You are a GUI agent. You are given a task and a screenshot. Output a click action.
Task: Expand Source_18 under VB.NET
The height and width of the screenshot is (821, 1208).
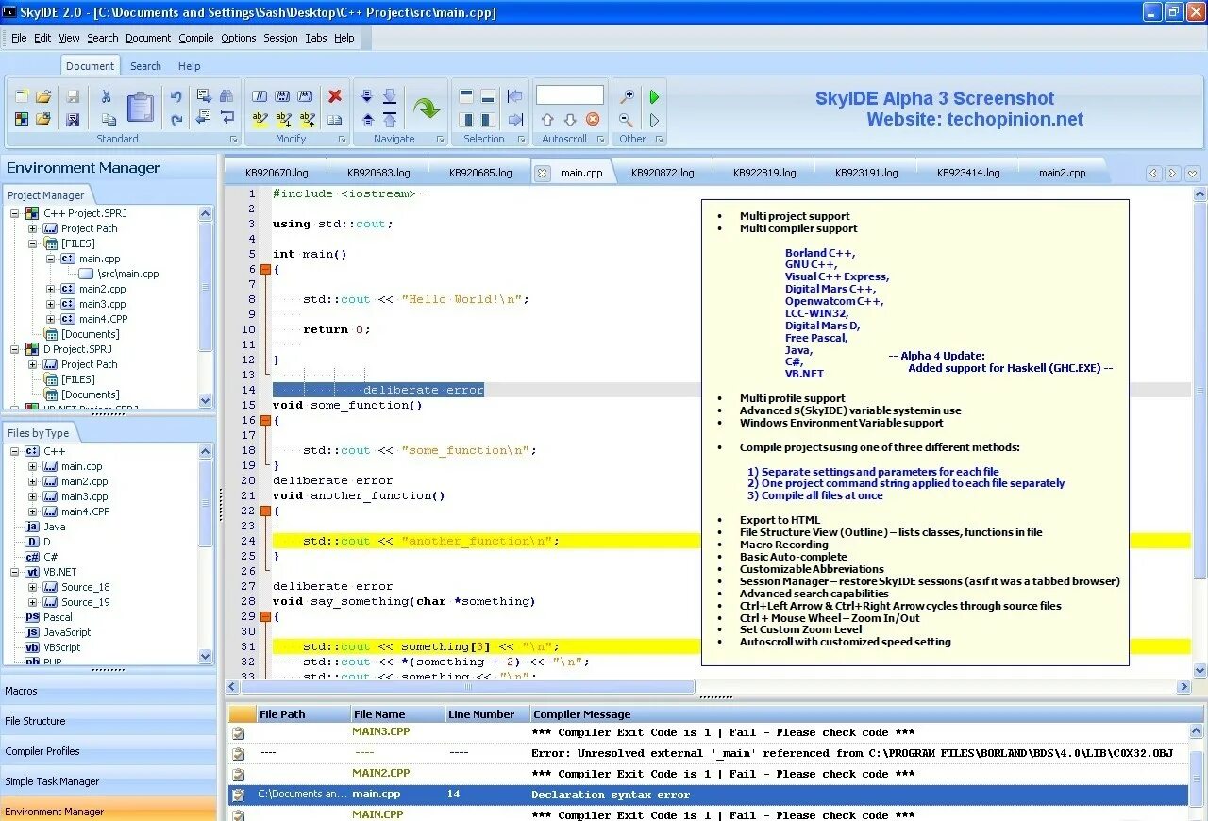pos(32,587)
